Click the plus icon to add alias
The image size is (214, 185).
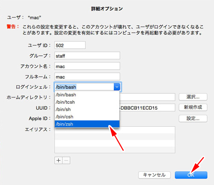pos(58,161)
